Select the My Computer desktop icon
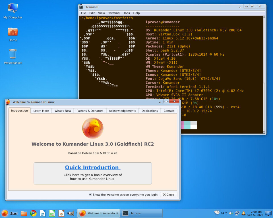 point(13,11)
